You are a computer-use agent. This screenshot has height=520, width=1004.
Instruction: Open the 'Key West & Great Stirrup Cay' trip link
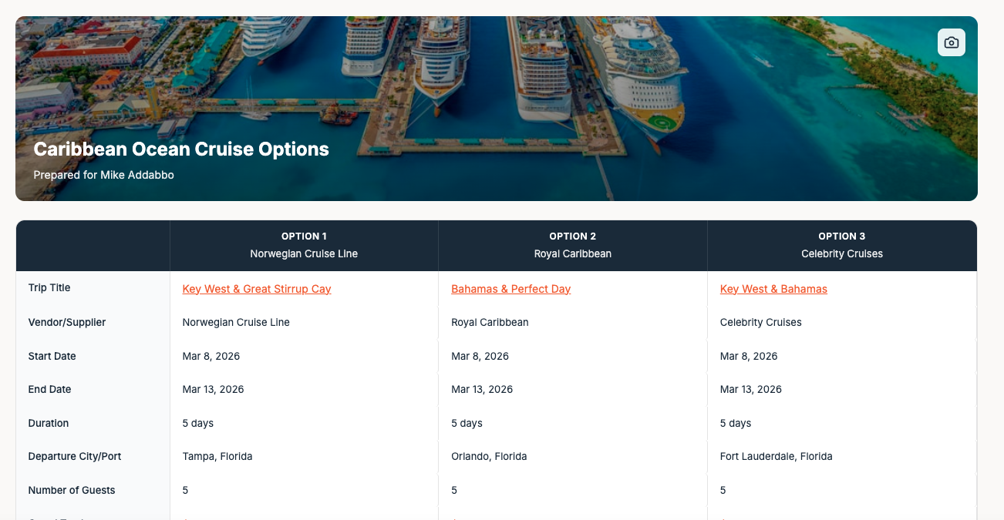[x=256, y=289]
